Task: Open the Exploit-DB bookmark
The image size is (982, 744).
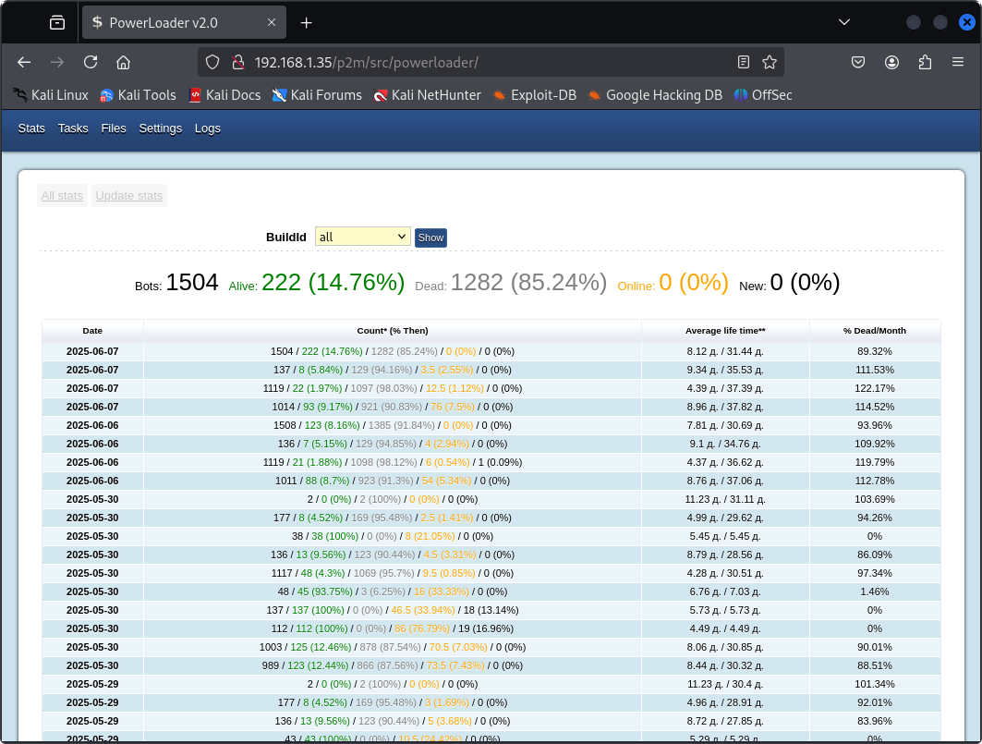Action: click(534, 94)
